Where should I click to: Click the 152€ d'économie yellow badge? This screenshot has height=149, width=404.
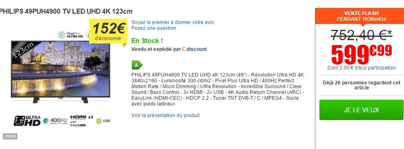pyautogui.click(x=108, y=31)
